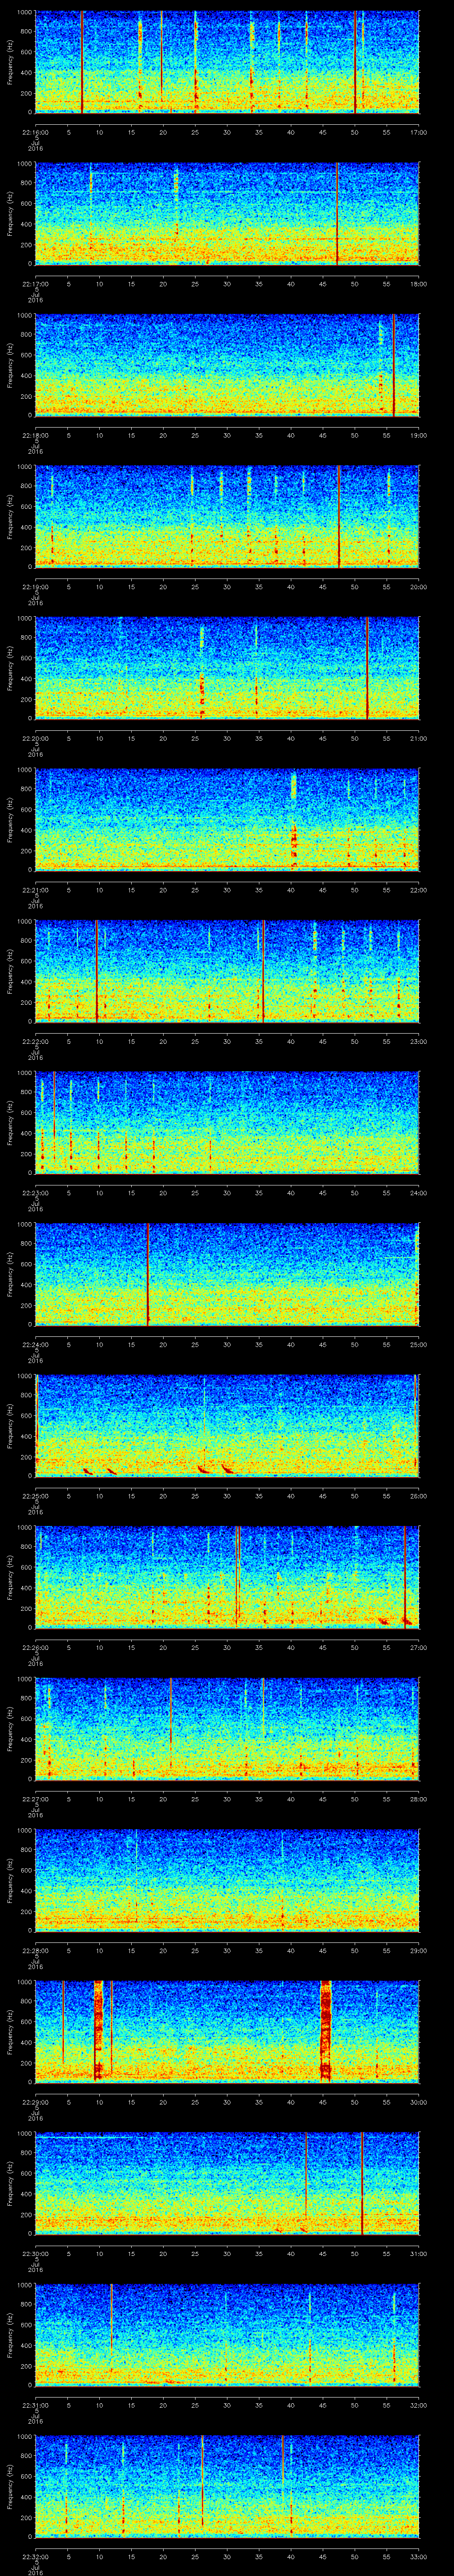Click the '22:23:00' time axis label

36,1193
